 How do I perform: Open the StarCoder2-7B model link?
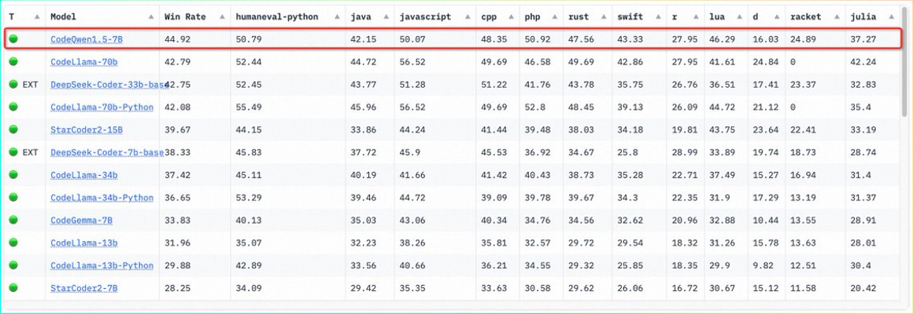(84, 289)
